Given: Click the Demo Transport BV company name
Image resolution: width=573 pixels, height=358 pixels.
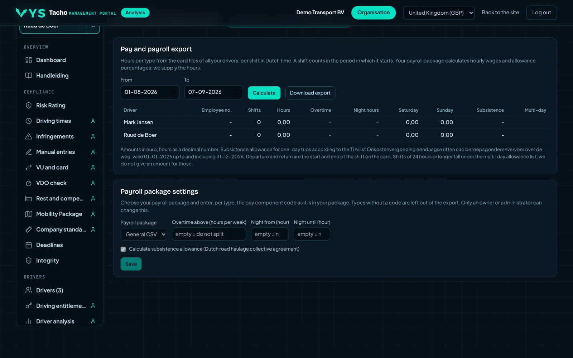Looking at the screenshot, I should tap(320, 13).
